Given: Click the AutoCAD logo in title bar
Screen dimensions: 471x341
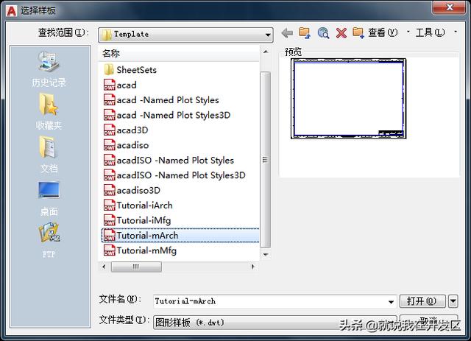Looking at the screenshot, I should 12,11.
